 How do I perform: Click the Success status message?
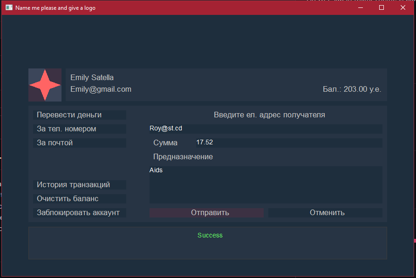(210, 235)
